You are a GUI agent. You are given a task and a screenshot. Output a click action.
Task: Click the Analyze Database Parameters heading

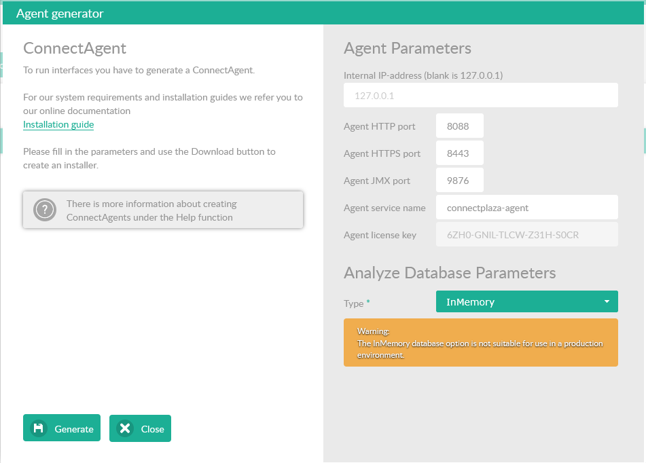[x=450, y=273]
